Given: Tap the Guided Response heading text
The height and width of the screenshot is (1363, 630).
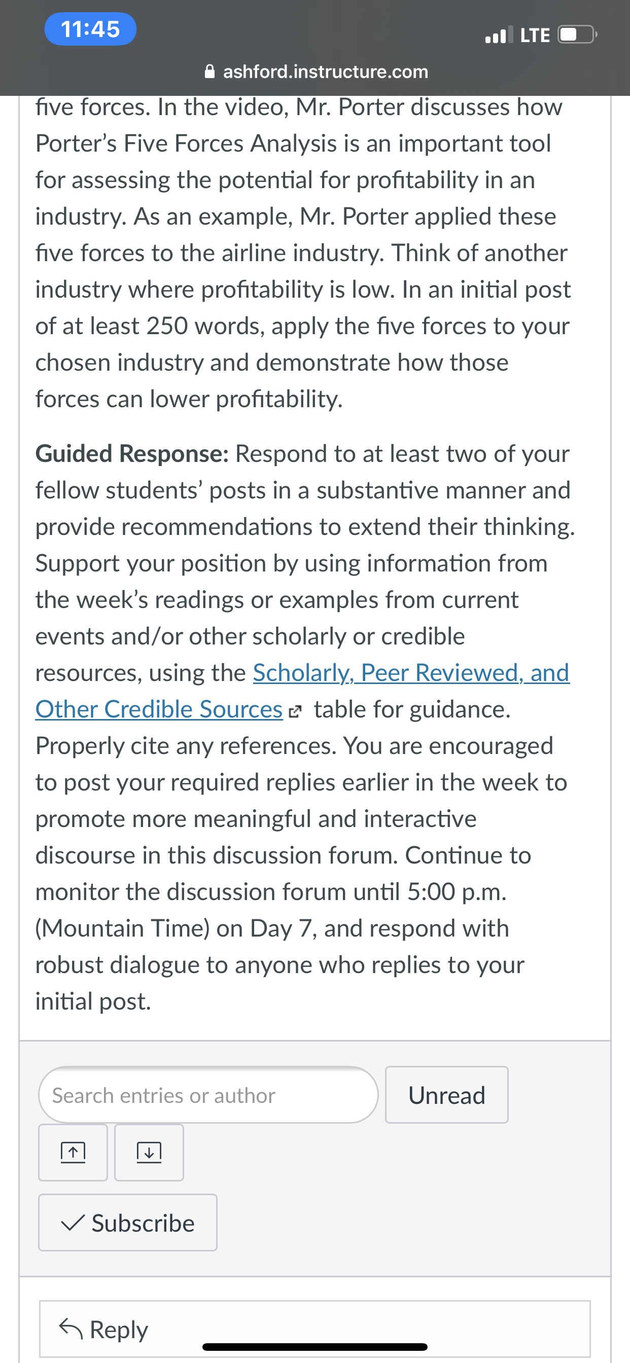Looking at the screenshot, I should 132,454.
